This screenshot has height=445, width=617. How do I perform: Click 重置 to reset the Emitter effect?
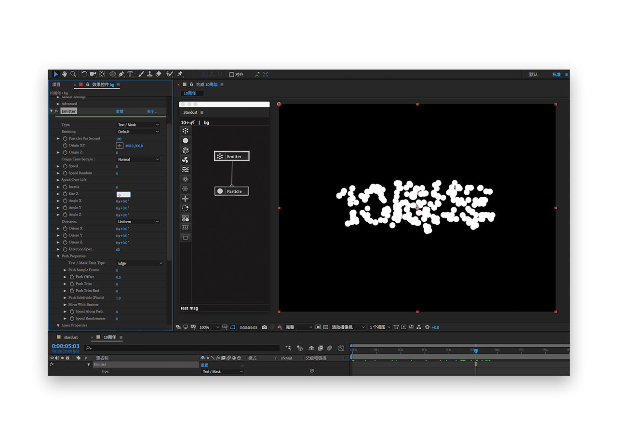[x=120, y=111]
